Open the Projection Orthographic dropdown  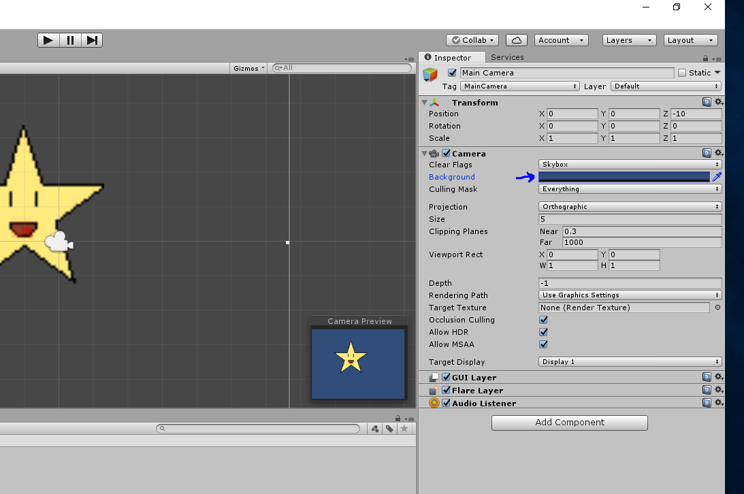630,207
